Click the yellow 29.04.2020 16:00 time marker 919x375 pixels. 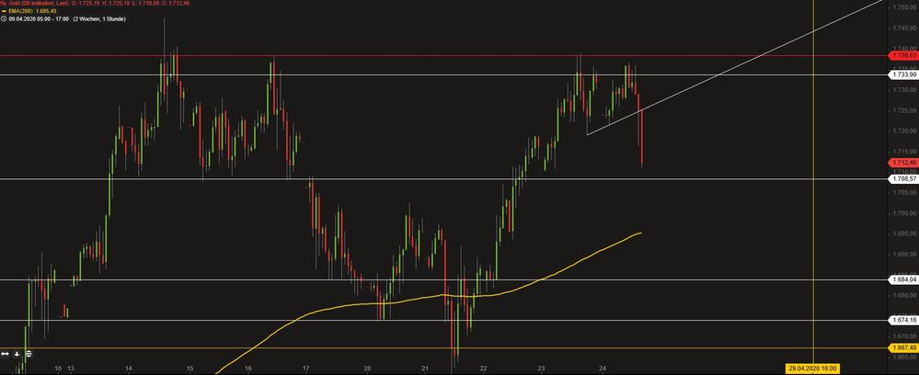click(814, 369)
